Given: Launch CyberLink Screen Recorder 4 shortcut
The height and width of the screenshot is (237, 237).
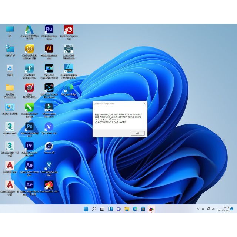Looking at the screenshot, I should pyautogui.click(x=49, y=91).
